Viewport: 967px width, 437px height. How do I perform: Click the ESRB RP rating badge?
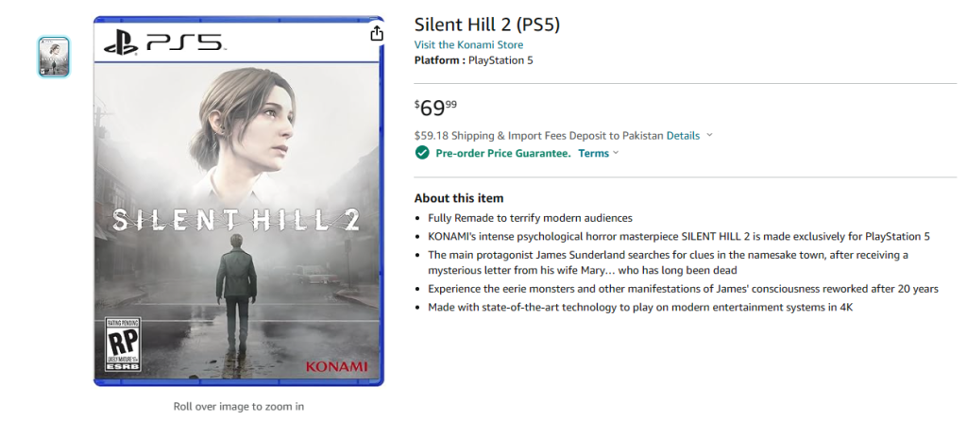tap(122, 343)
